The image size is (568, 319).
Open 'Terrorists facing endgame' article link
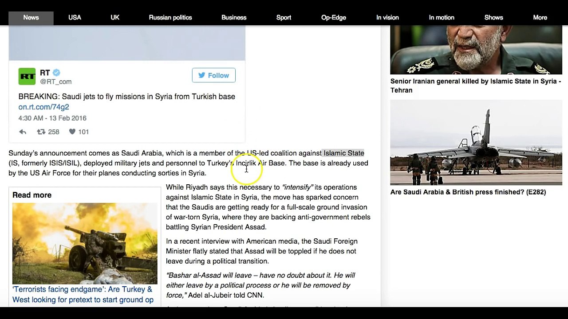click(83, 295)
